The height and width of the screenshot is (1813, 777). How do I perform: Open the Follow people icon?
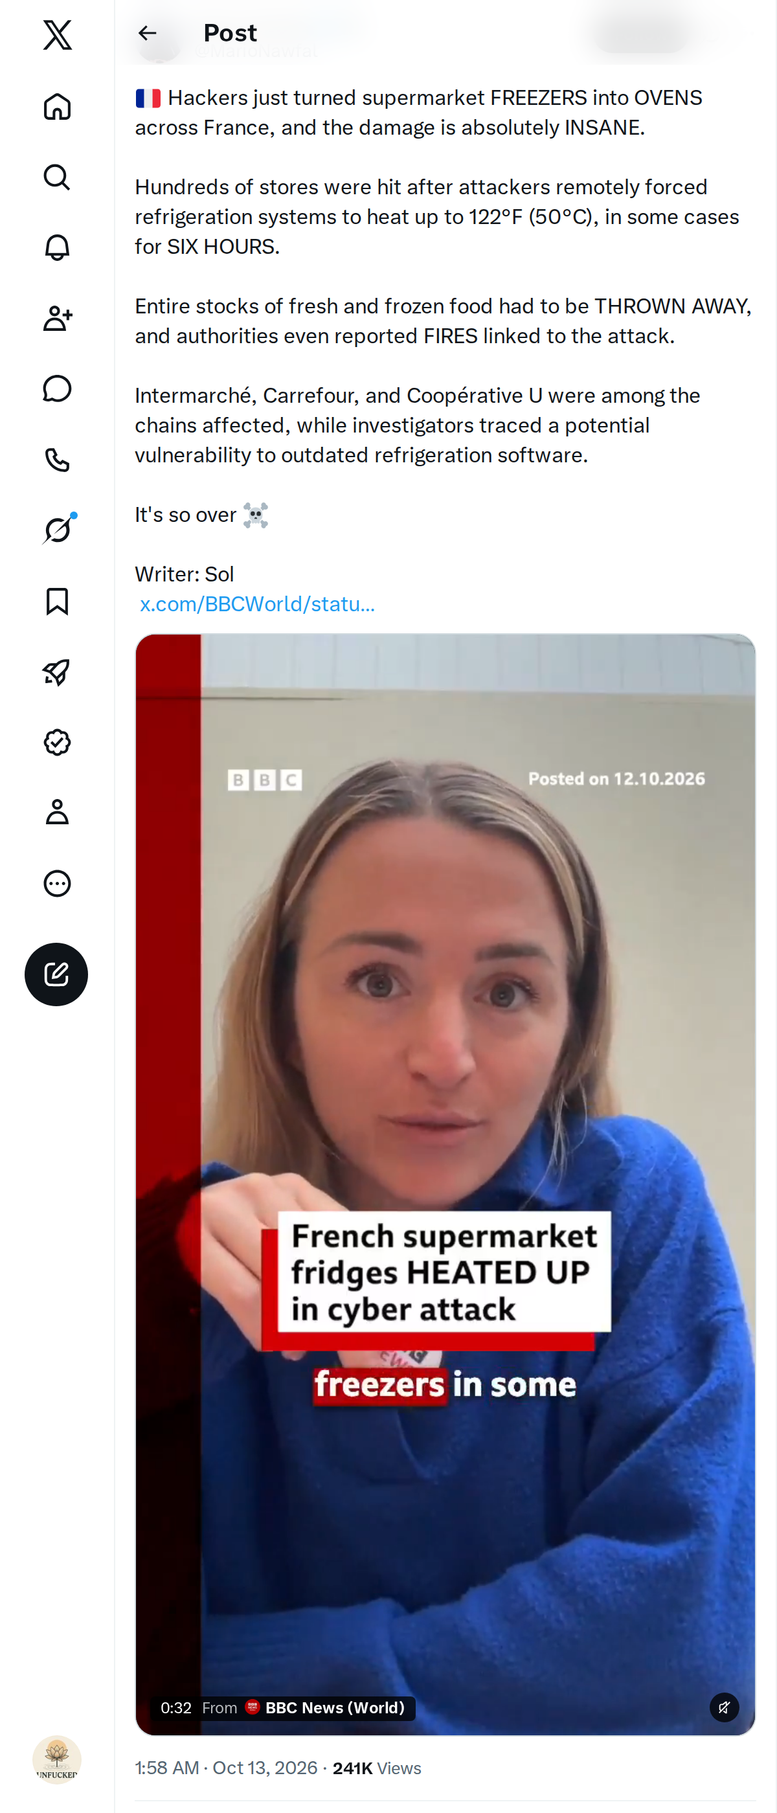point(57,318)
